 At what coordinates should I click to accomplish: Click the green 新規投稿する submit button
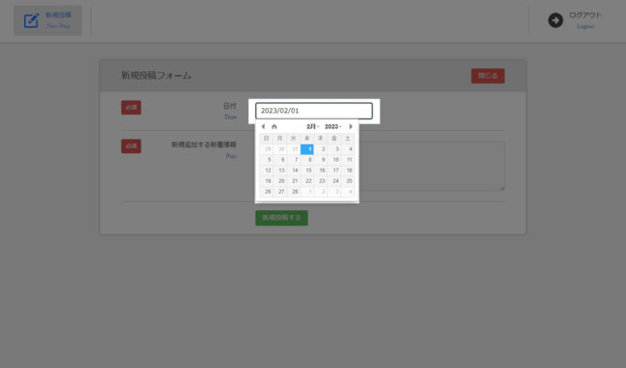(x=281, y=218)
